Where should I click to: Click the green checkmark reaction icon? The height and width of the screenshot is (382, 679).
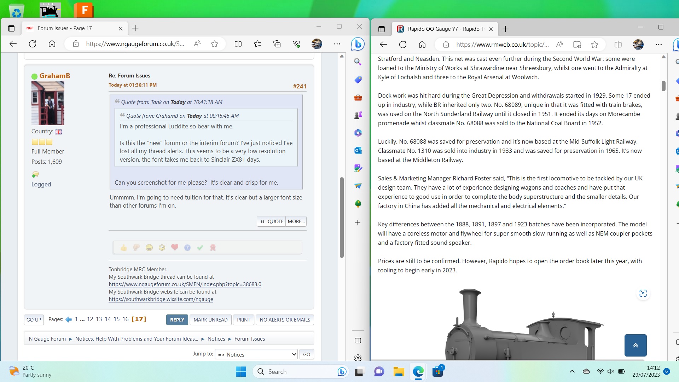click(x=200, y=248)
